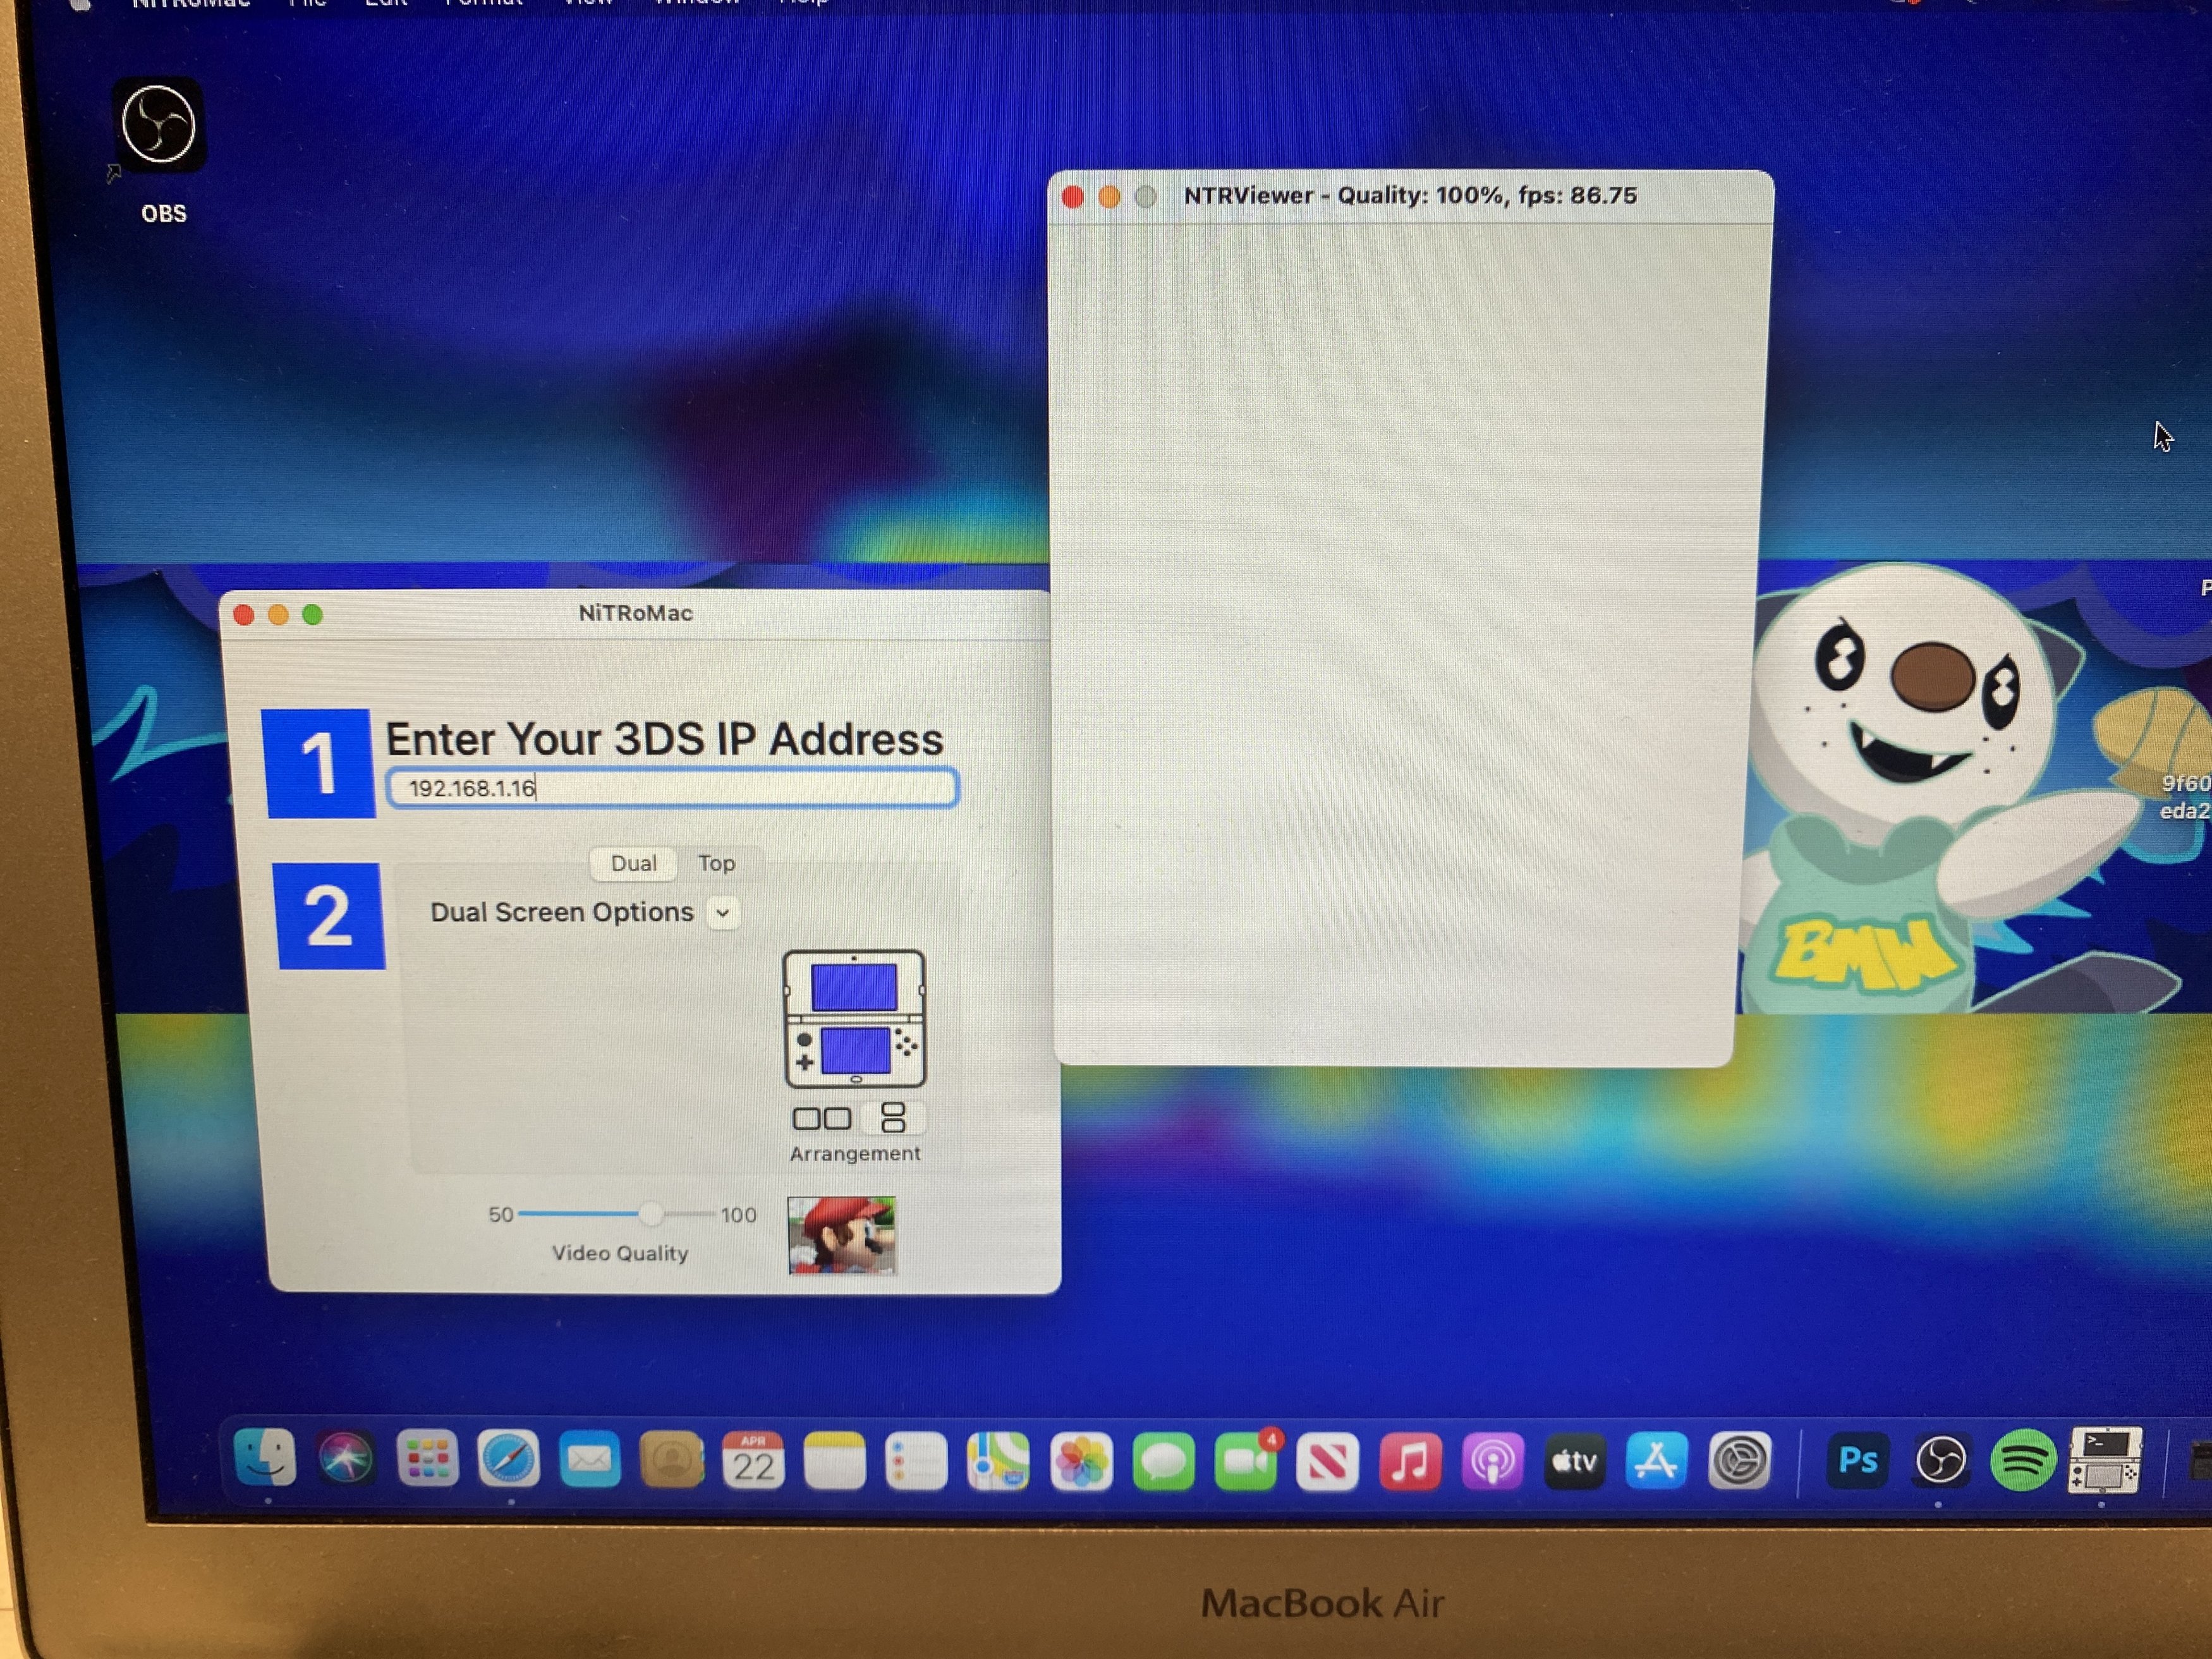The image size is (2212, 1659).
Task: Switch to the Dual tab
Action: 634,863
